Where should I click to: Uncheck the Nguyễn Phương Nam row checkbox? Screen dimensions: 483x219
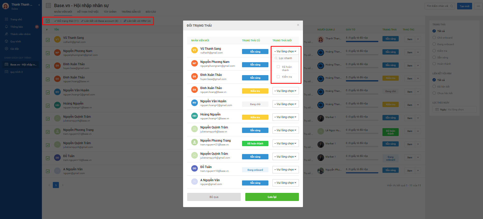[x=48, y=53]
